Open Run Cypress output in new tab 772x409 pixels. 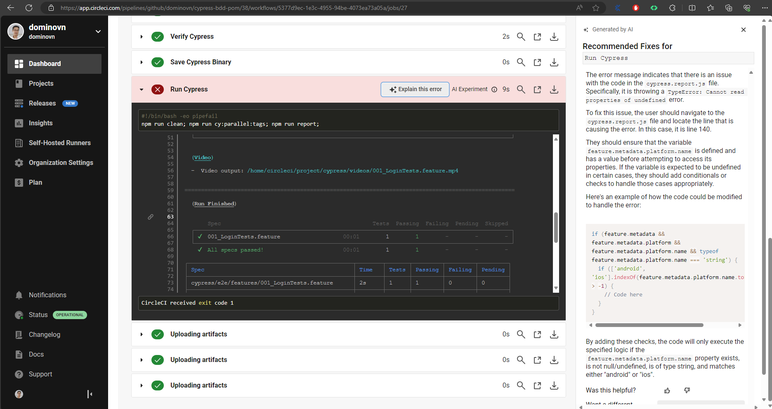[537, 89]
